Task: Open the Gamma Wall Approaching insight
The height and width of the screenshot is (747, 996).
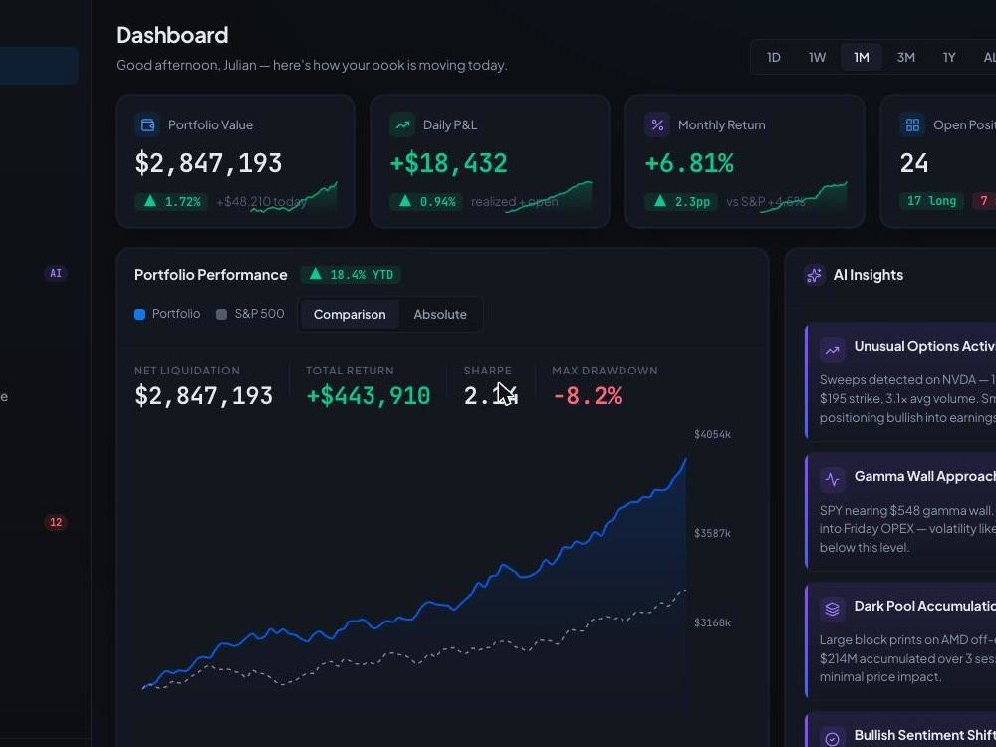Action: (900, 512)
